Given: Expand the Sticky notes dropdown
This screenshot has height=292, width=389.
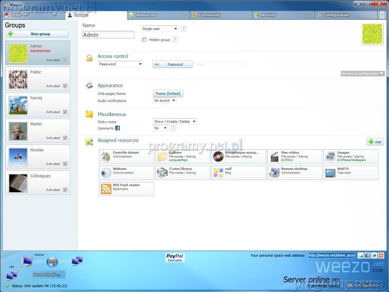Looking at the screenshot, I should [175, 122].
